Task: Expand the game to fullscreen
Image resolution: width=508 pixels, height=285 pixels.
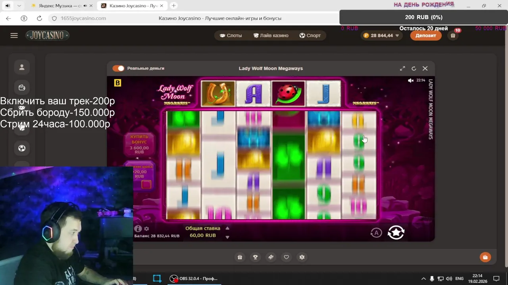Action: click(x=402, y=68)
